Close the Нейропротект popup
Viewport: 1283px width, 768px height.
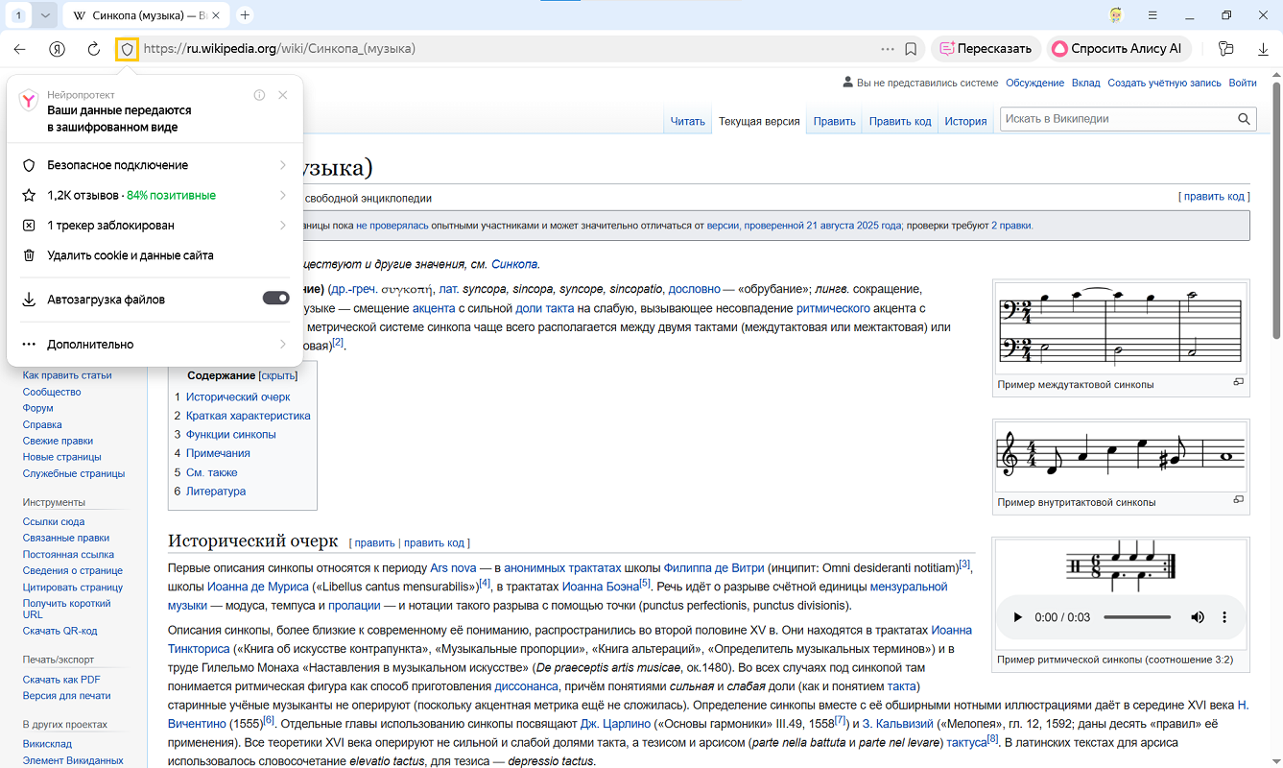coord(282,95)
